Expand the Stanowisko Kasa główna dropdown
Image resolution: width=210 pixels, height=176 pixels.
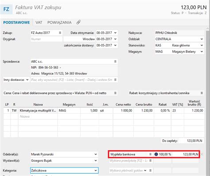(202, 45)
